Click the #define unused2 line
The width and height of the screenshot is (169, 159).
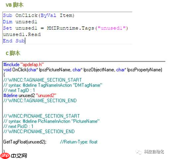[30, 95]
